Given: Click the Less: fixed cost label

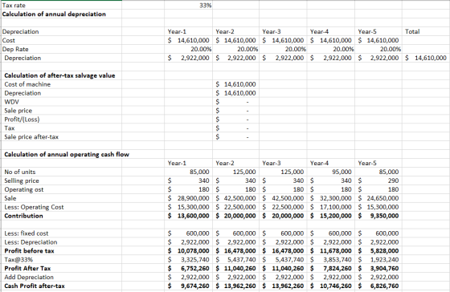Looking at the screenshot, I should pos(27,233).
